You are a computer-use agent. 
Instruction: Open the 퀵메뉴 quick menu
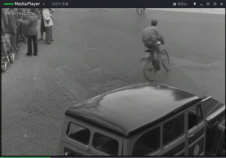click(x=180, y=4)
